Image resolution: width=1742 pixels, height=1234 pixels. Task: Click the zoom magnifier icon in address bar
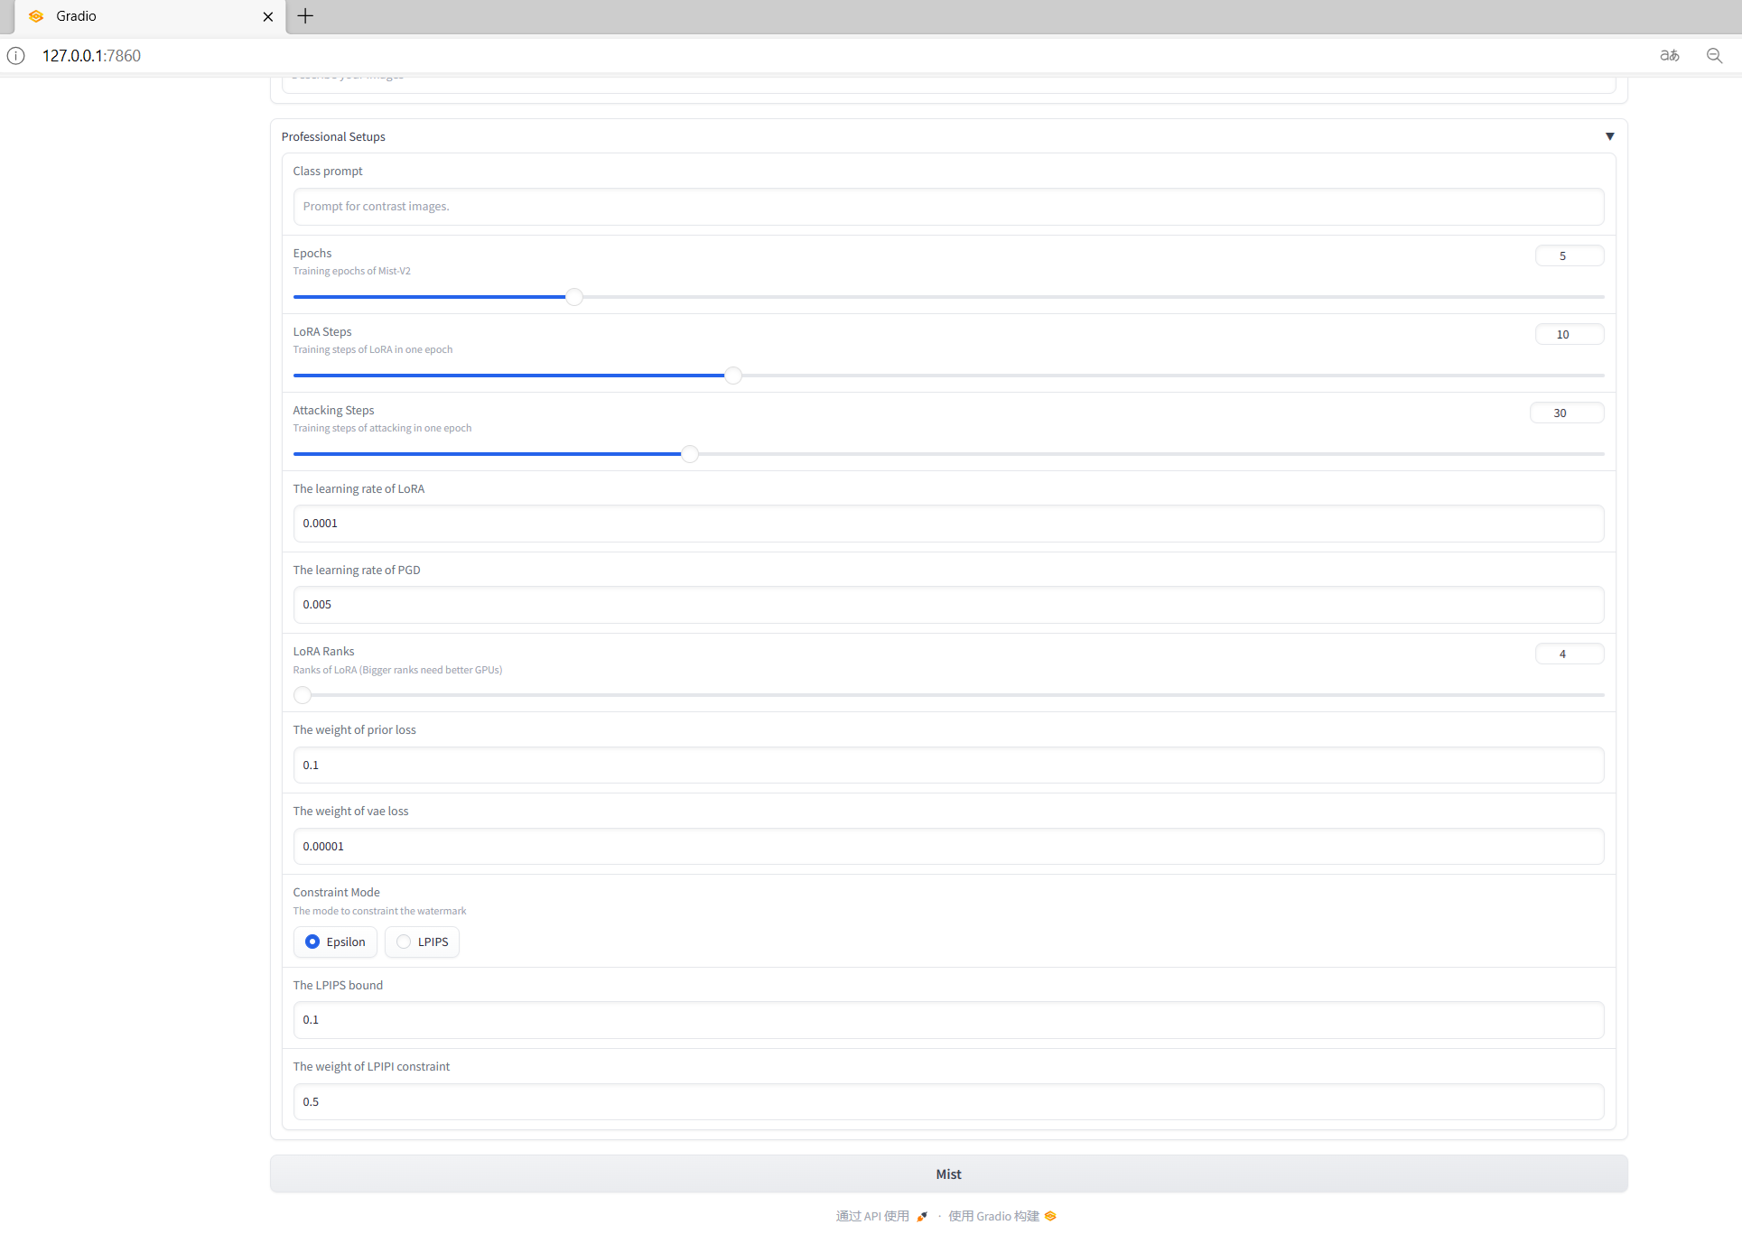coord(1714,55)
